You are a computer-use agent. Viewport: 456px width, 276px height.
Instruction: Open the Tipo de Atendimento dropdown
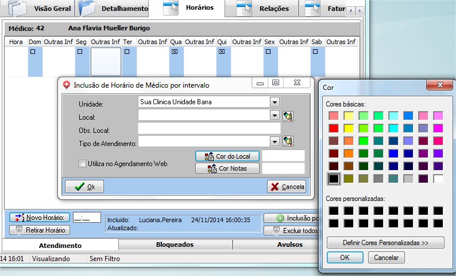click(x=275, y=141)
